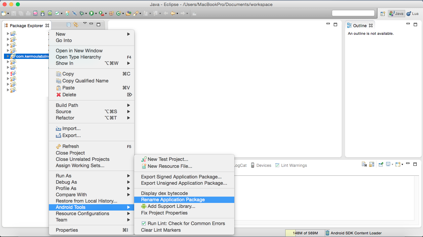The width and height of the screenshot is (423, 237).
Task: Click Open Android XML file icon
Action: (68, 14)
